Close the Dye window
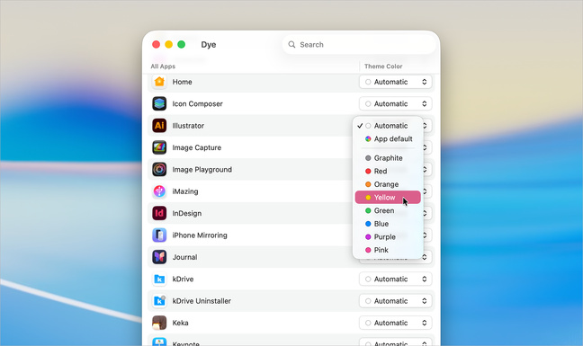 pos(157,45)
